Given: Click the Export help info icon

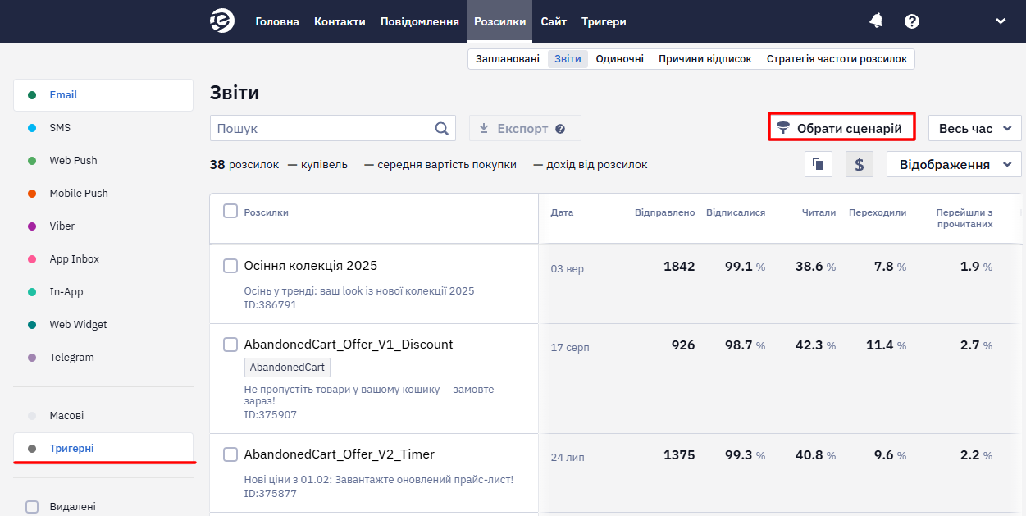Looking at the screenshot, I should (560, 129).
